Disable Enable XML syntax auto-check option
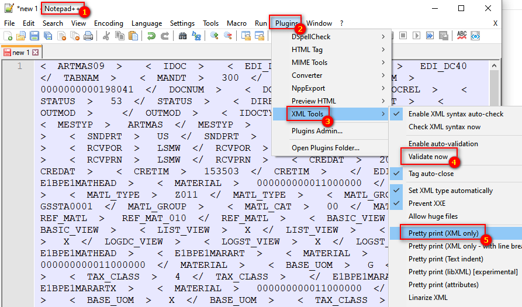522x307 pixels. pos(455,114)
